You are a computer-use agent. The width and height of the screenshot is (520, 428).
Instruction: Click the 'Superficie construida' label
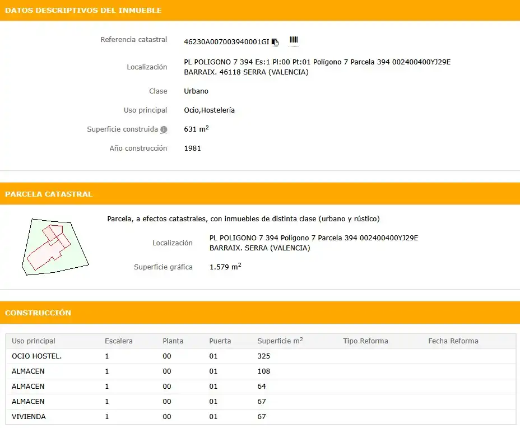122,129
